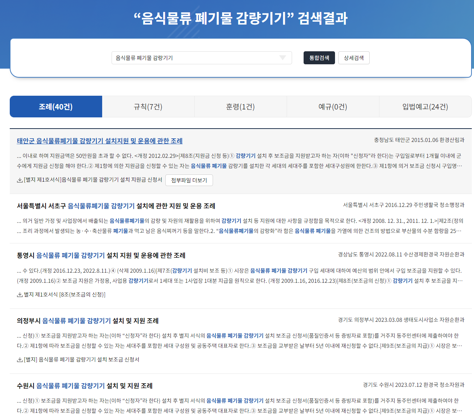Viewport: 474px width, 415px height.
Task: Switch to the 훈령(1건) tab
Action: [240, 107]
